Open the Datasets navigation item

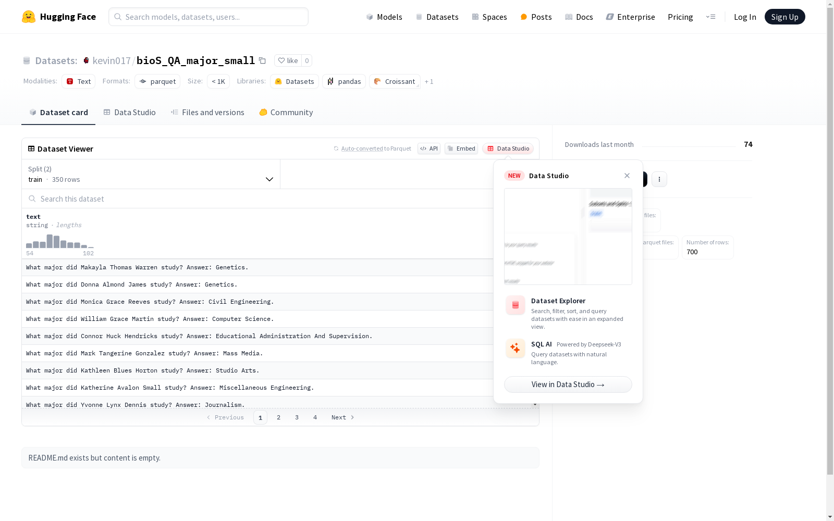click(x=437, y=17)
